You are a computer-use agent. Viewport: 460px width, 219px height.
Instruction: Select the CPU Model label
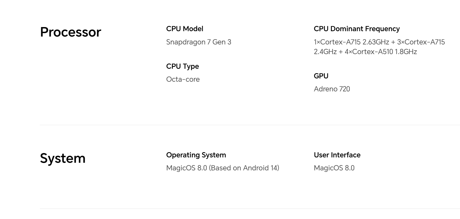[x=185, y=29]
